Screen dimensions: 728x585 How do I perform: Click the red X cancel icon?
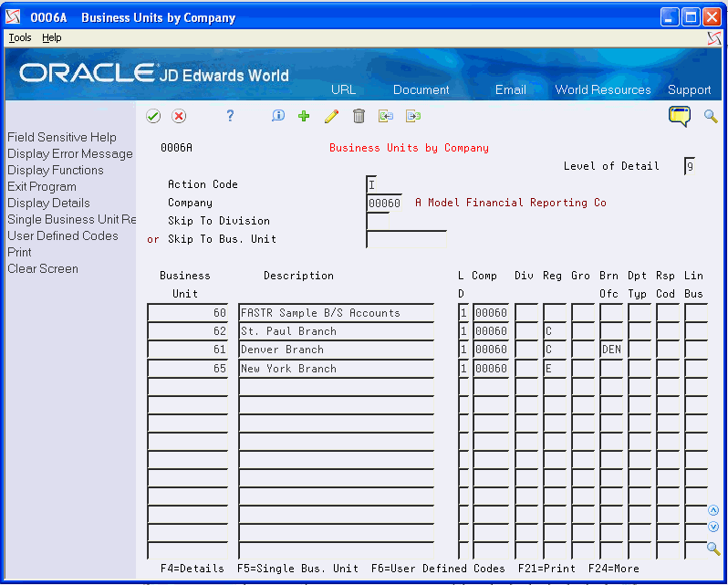(x=179, y=116)
